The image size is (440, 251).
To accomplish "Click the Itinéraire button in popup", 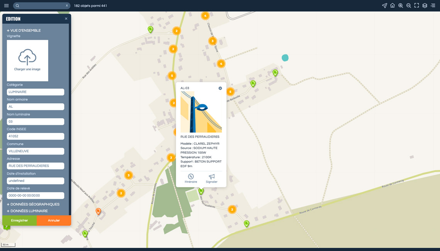I will pyautogui.click(x=191, y=178).
